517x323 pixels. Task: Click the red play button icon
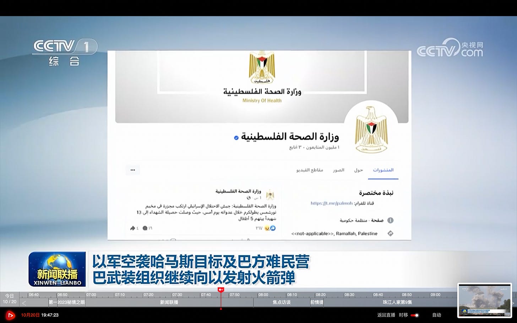pyautogui.click(x=10, y=315)
